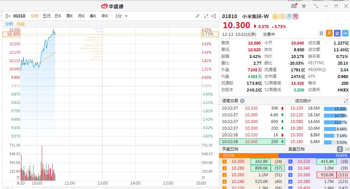Select ask level 3 price 10.360
The width and height of the screenshot is (350, 189).
tap(303, 175)
